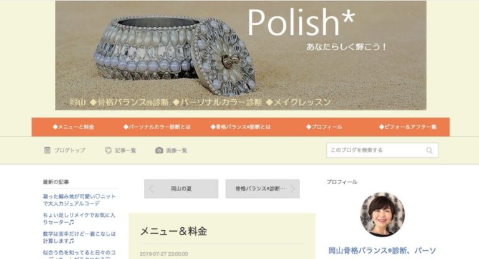This screenshot has height=259, width=479.
Task: Click the ブログトップ link
Action: coord(70,150)
